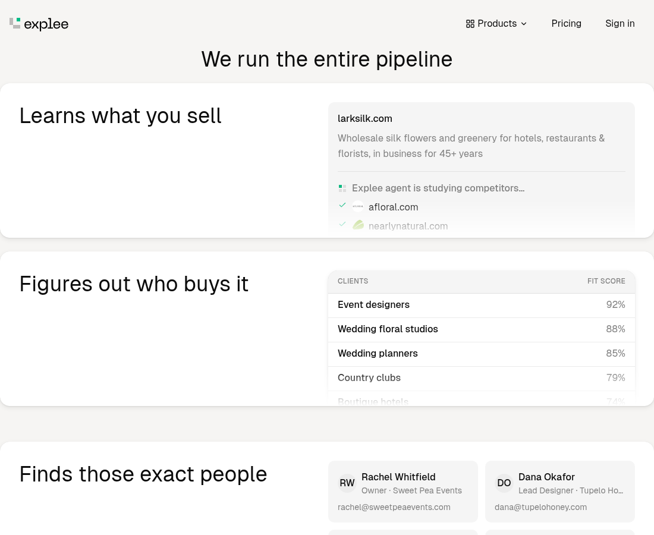Click the dana@tupelohoney.com email
Screen dimensions: 654x535
point(540,507)
